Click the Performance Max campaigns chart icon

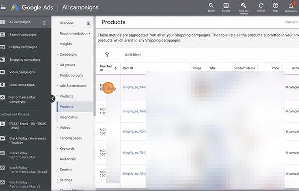(2, 97)
